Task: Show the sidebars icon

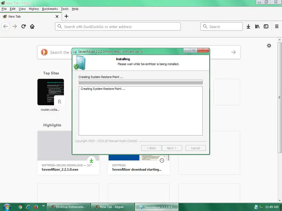Action: [x=266, y=27]
